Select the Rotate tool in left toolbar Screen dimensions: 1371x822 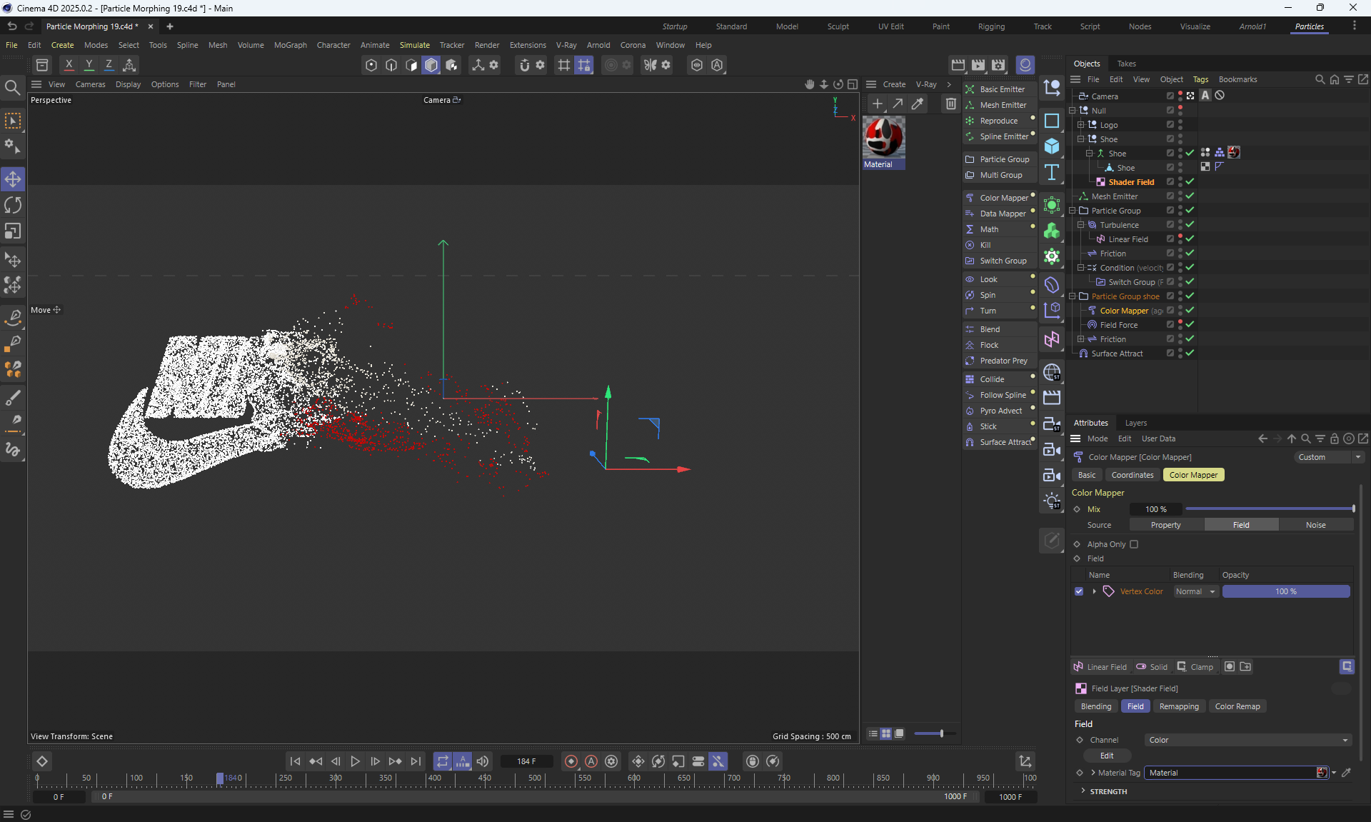pyautogui.click(x=13, y=206)
